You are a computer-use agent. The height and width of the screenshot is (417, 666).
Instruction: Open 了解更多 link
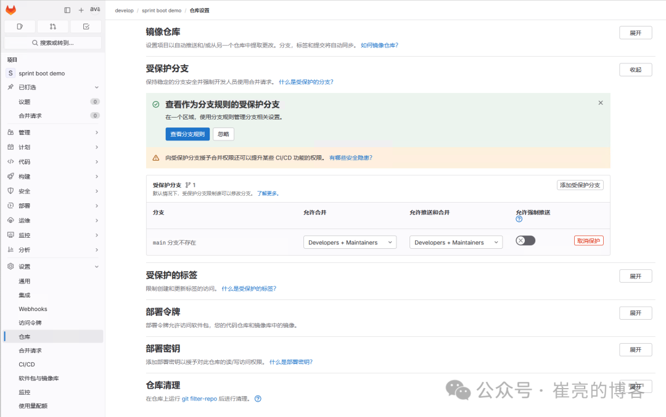pos(268,193)
